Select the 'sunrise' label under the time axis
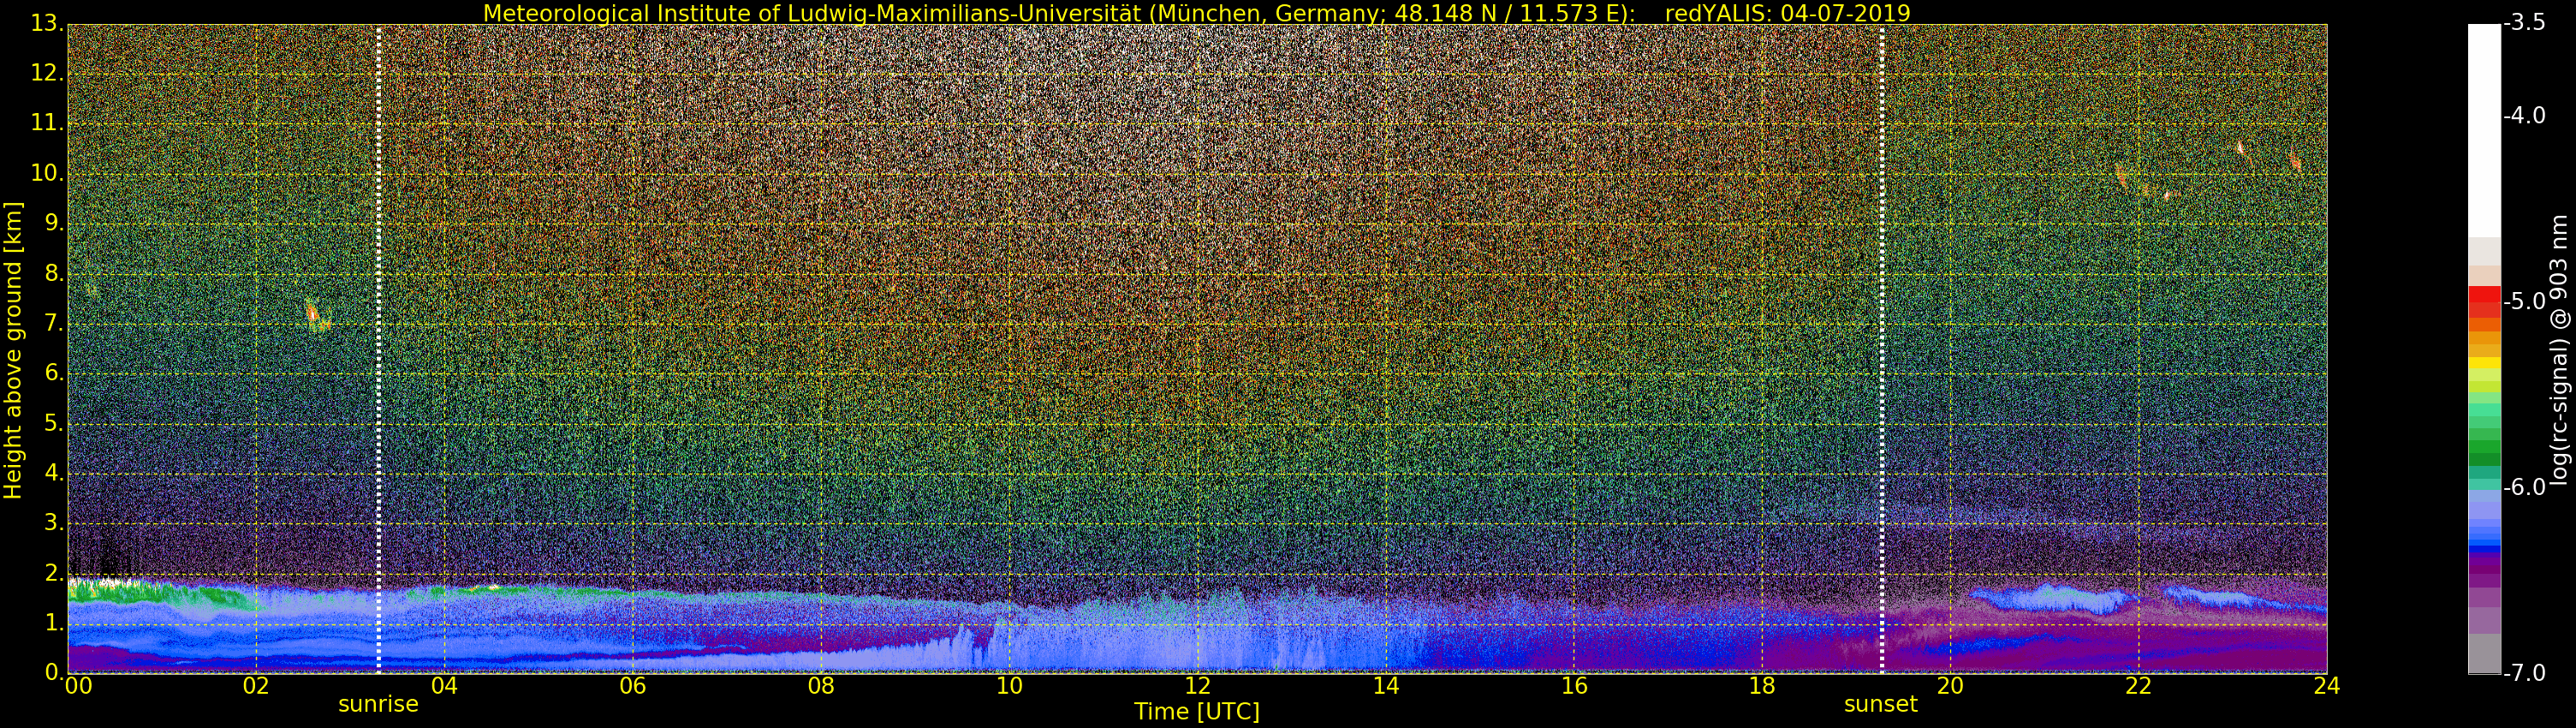The width and height of the screenshot is (2576, 728). pyautogui.click(x=378, y=704)
